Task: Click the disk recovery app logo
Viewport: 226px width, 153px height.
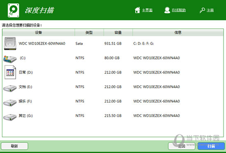Action: pyautogui.click(x=14, y=10)
